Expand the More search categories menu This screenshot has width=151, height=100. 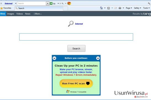[x=38, y=14]
